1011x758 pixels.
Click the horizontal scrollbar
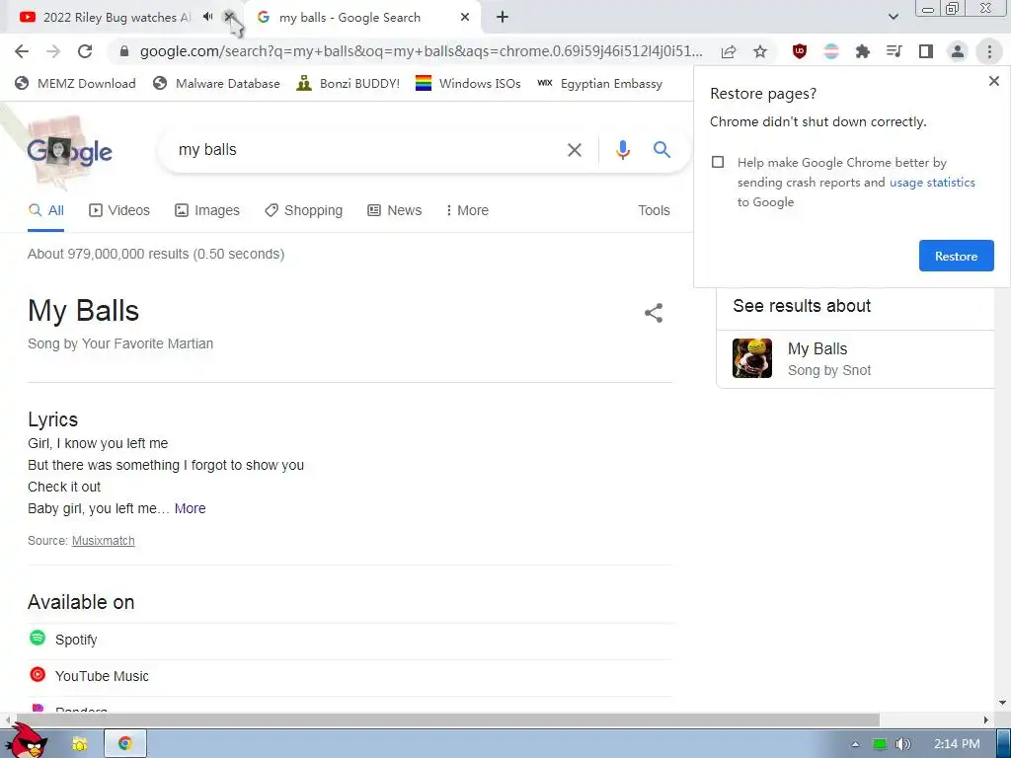(x=446, y=720)
